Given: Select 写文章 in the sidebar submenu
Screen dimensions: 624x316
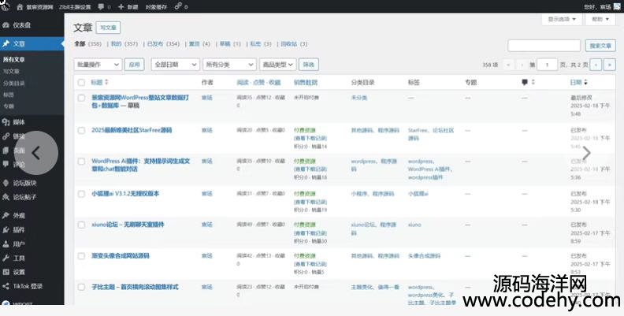Looking at the screenshot, I should click(x=11, y=71).
